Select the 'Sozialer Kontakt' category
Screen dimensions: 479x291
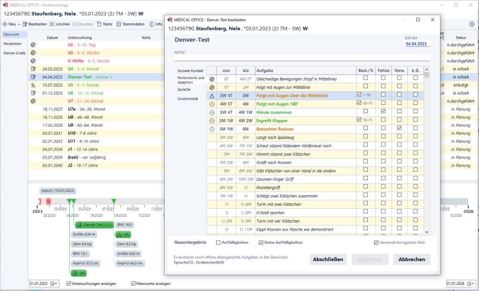coord(190,71)
